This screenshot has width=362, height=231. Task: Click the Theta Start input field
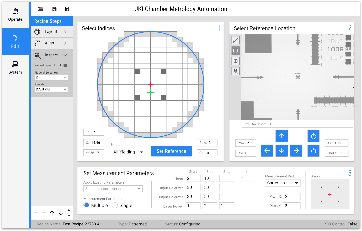click(x=193, y=178)
